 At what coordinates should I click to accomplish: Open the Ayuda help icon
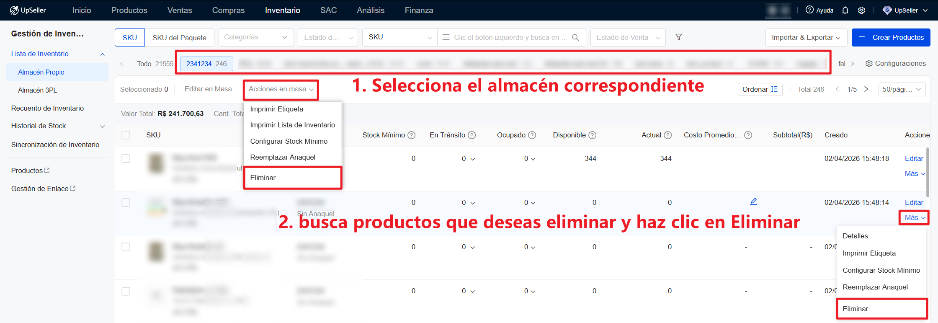(x=809, y=10)
